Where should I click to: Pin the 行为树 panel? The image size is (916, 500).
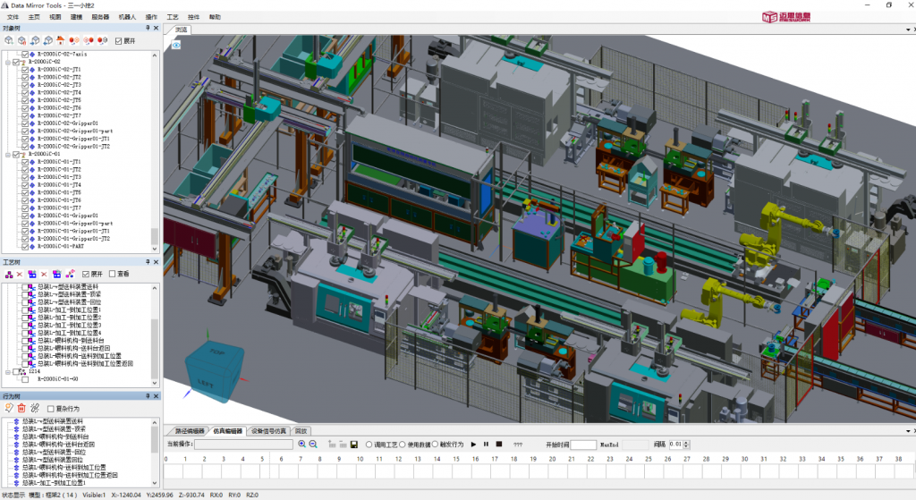point(148,396)
